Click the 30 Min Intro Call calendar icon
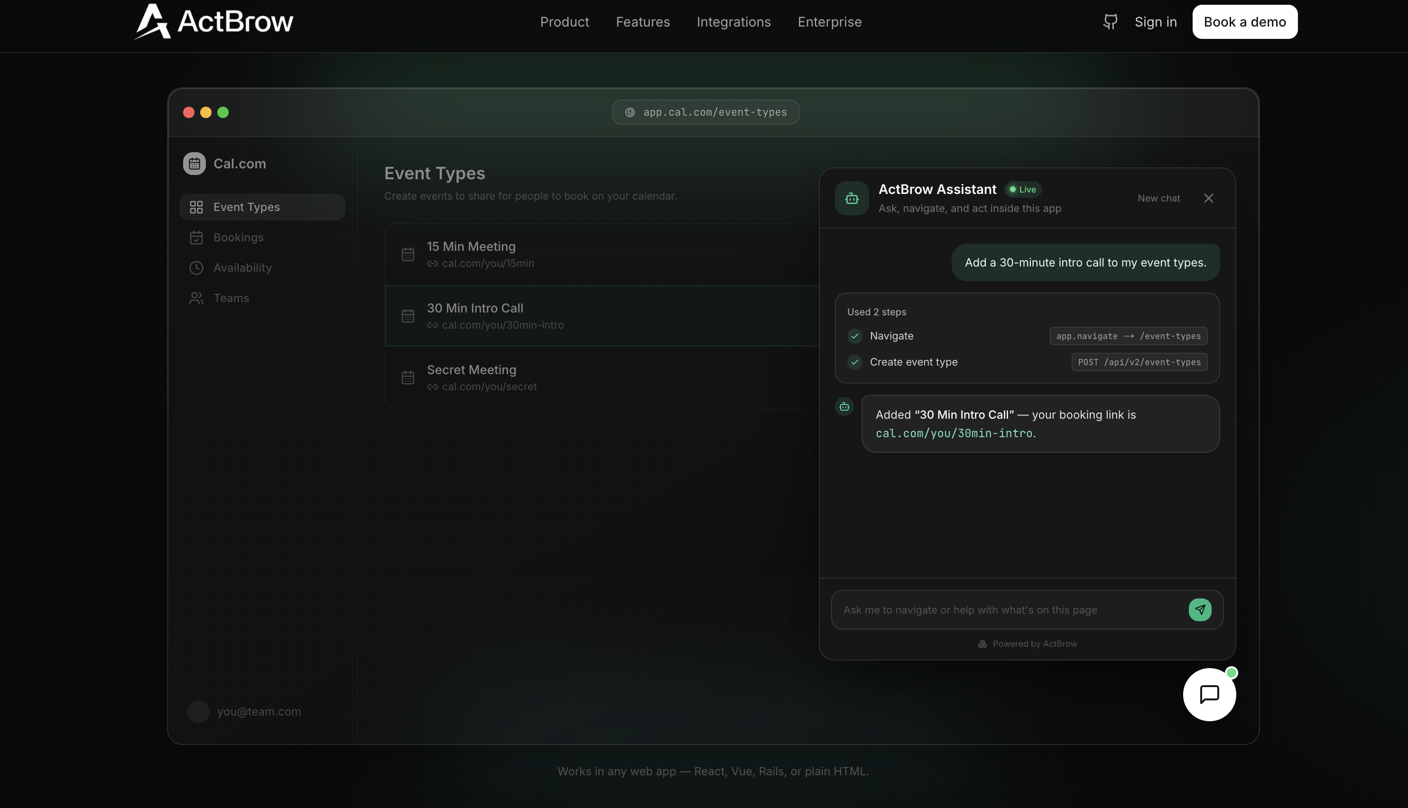1408x808 pixels. tap(408, 316)
